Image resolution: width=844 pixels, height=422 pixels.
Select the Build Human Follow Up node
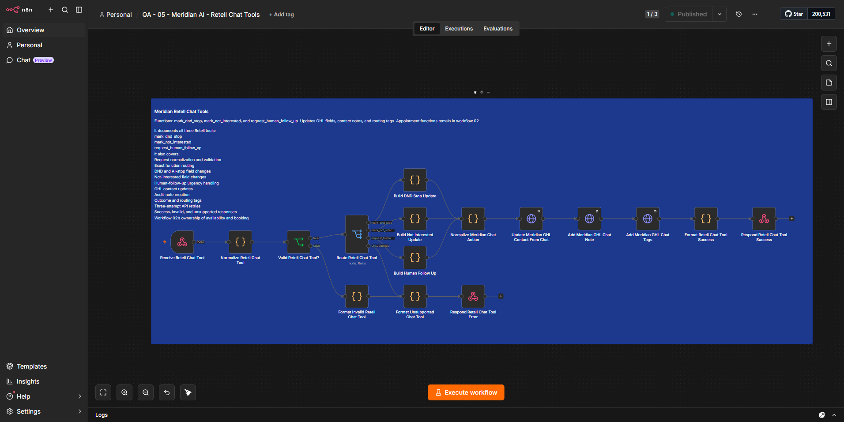click(415, 257)
